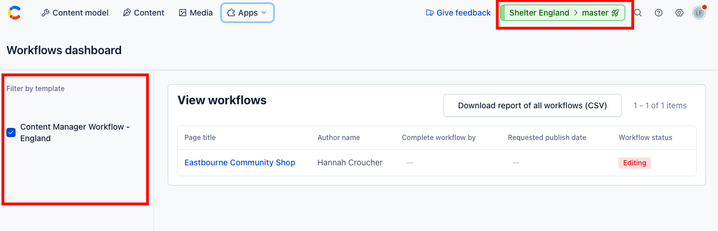The image size is (718, 231).
Task: Click the Give feedback link
Action: [x=458, y=13]
